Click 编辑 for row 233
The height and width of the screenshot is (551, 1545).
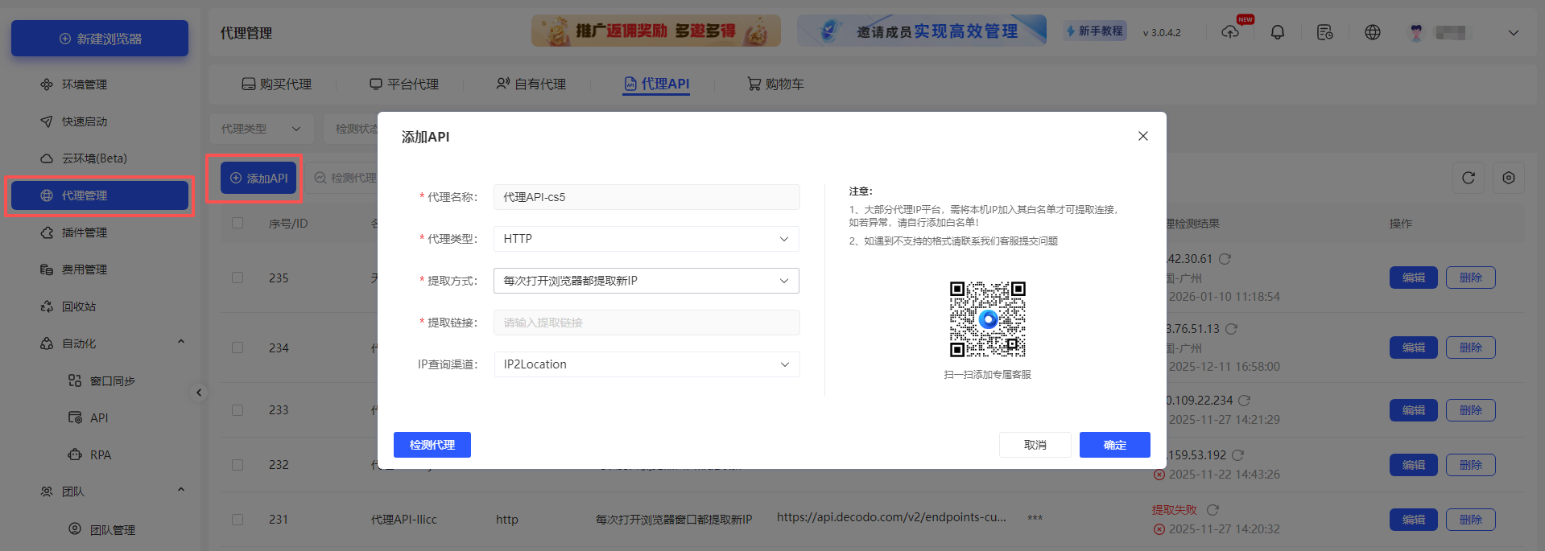coord(1414,410)
